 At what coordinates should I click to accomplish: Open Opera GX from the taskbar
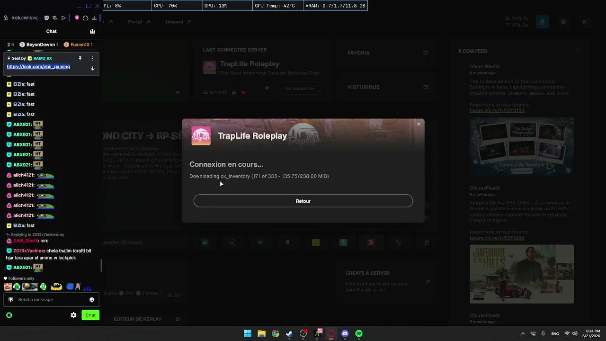[x=331, y=333]
